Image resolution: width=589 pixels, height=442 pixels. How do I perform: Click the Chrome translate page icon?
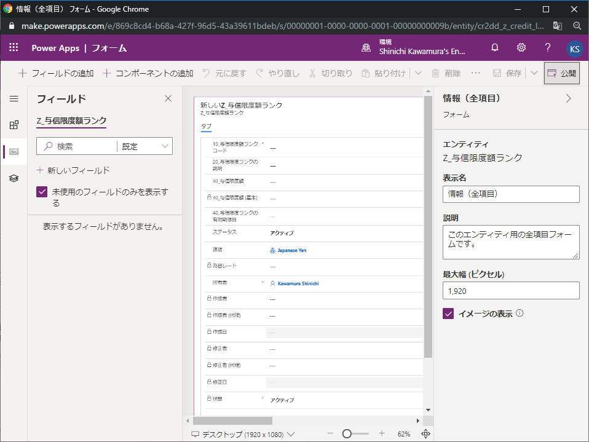(x=558, y=26)
